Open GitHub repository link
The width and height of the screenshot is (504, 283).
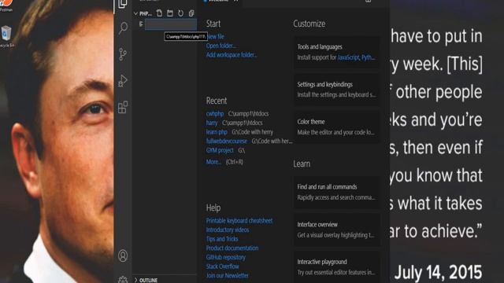[x=226, y=257]
